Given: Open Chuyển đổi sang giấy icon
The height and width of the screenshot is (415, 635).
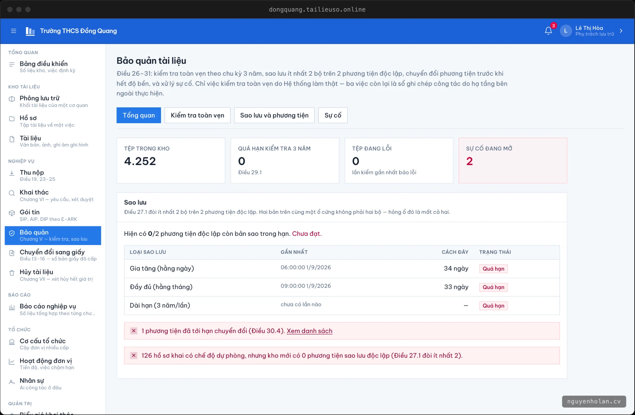Looking at the screenshot, I should coord(12,253).
